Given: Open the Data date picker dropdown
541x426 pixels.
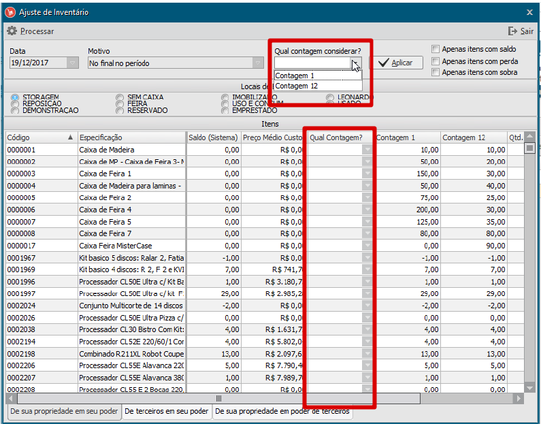Looking at the screenshot, I should pos(73,63).
